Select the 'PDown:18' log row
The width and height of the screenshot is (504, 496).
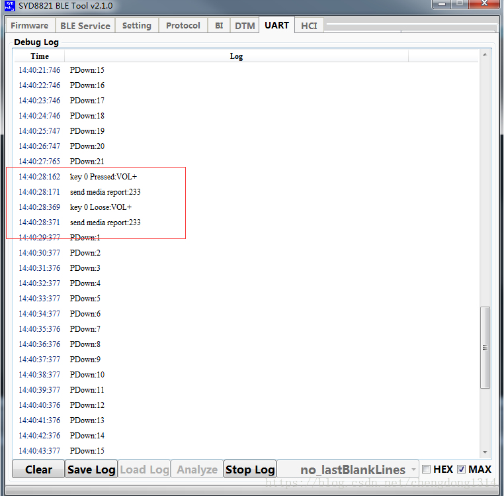coord(246,115)
